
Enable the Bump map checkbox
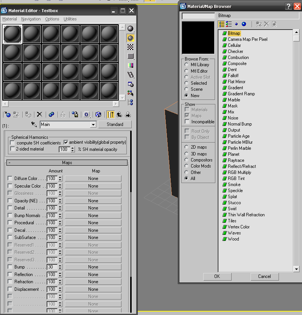(x=10, y=267)
